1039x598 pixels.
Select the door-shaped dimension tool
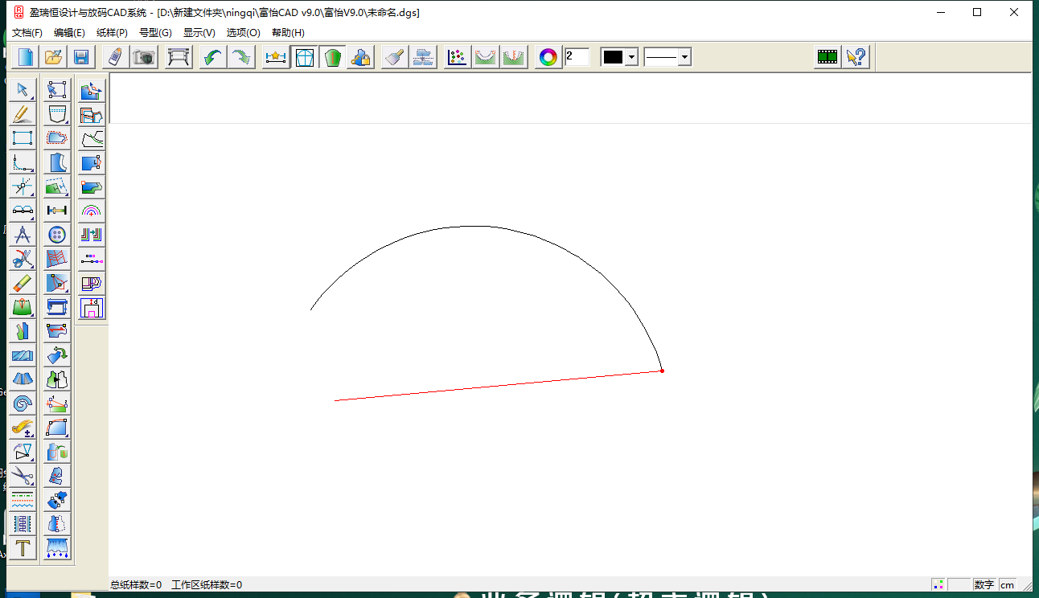(92, 308)
